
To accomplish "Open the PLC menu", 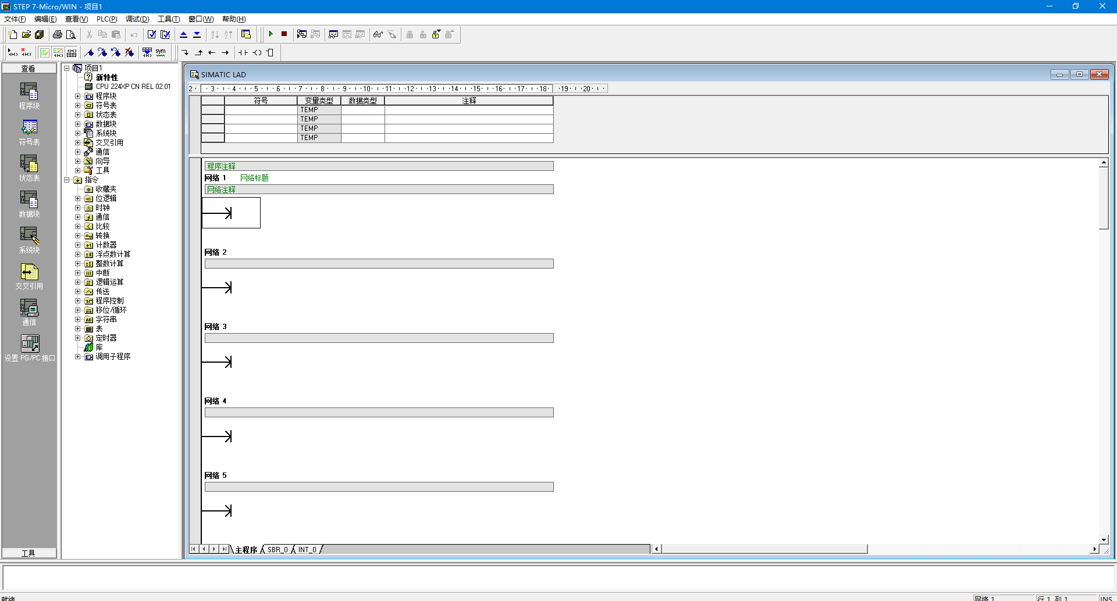I will [x=106, y=19].
